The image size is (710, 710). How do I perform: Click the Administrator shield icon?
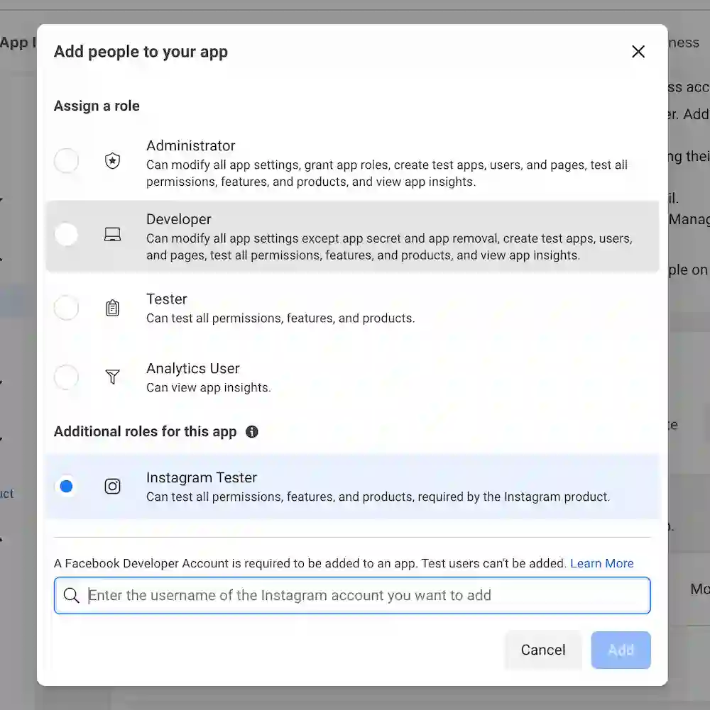pos(111,161)
